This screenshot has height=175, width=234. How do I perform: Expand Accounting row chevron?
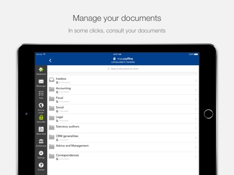coord(196,90)
